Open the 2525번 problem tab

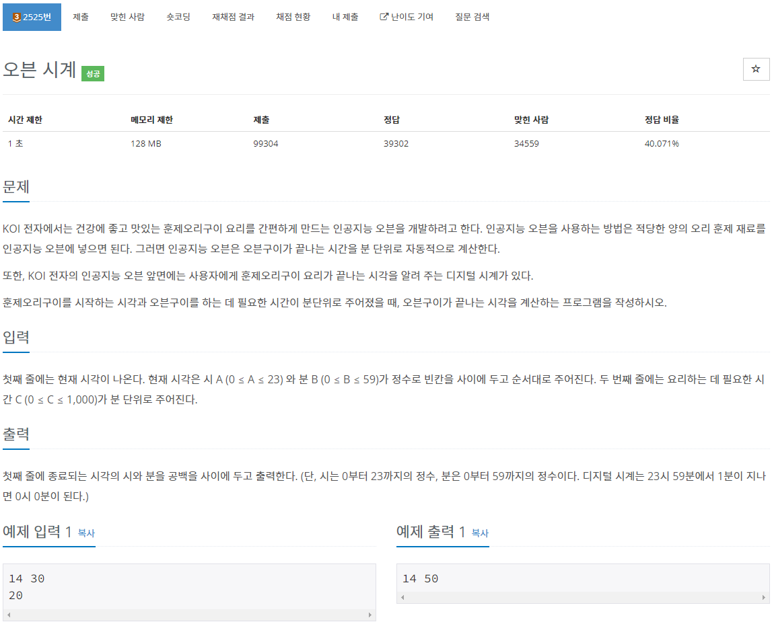point(32,17)
